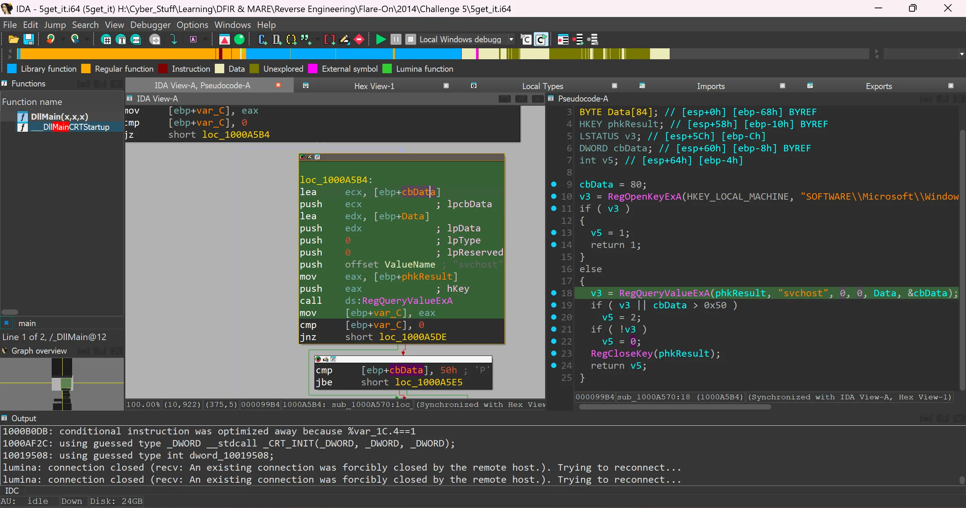Open the dropdown arrow beside the jump-back icon
The height and width of the screenshot is (508, 966).
pyautogui.click(x=63, y=39)
